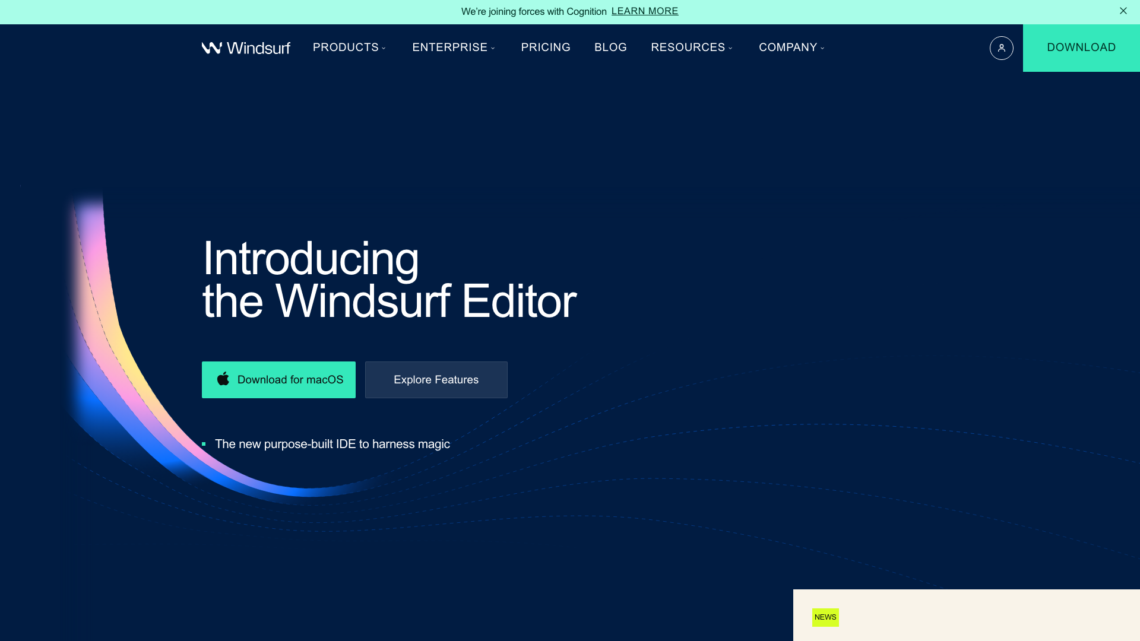Screen dimensions: 1140x641
Task: Open the Pricing page
Action: 546,47
